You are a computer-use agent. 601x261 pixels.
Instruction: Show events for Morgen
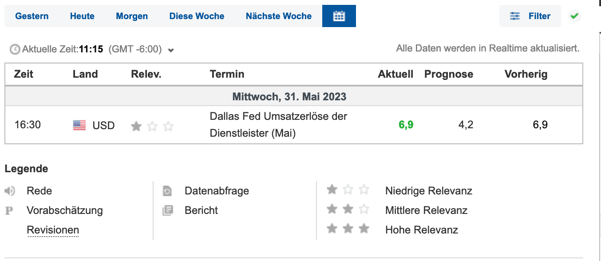(x=132, y=16)
